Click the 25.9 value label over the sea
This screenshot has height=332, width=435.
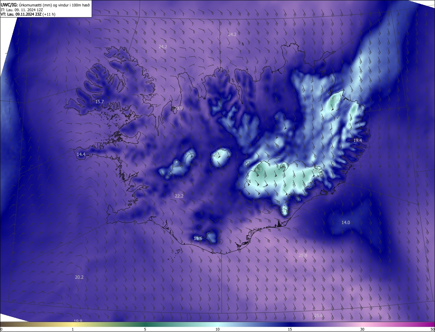[x=303, y=255]
